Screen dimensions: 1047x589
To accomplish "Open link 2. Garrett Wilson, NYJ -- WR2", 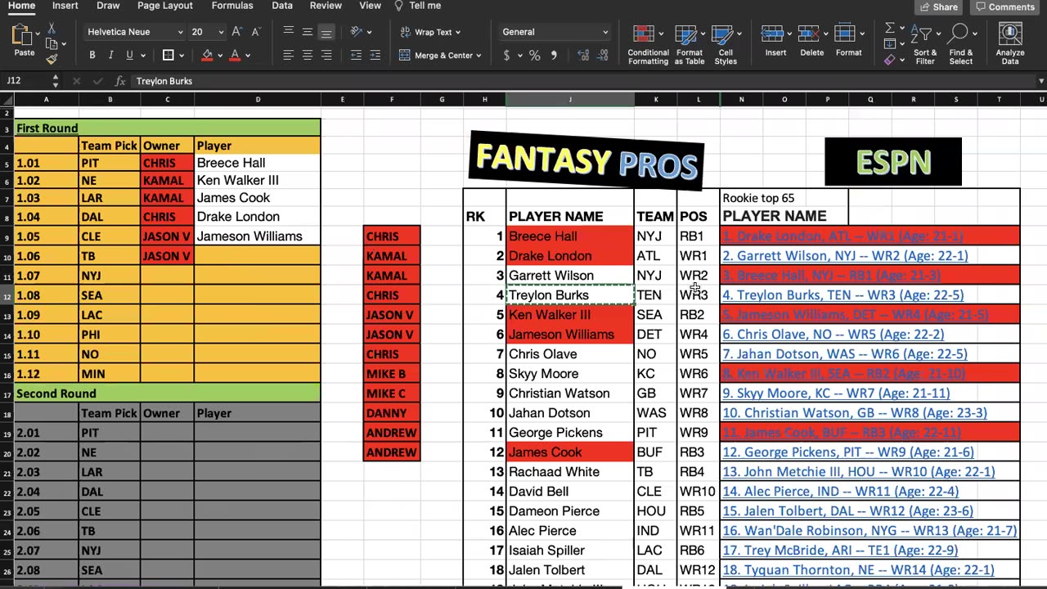I will coord(845,256).
